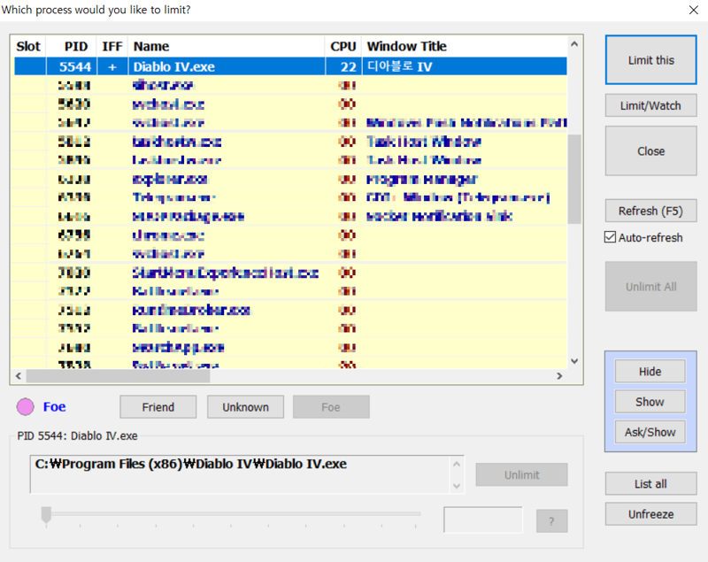708x562 pixels.
Task: Refresh the process list with Refresh (F5)
Action: click(650, 211)
